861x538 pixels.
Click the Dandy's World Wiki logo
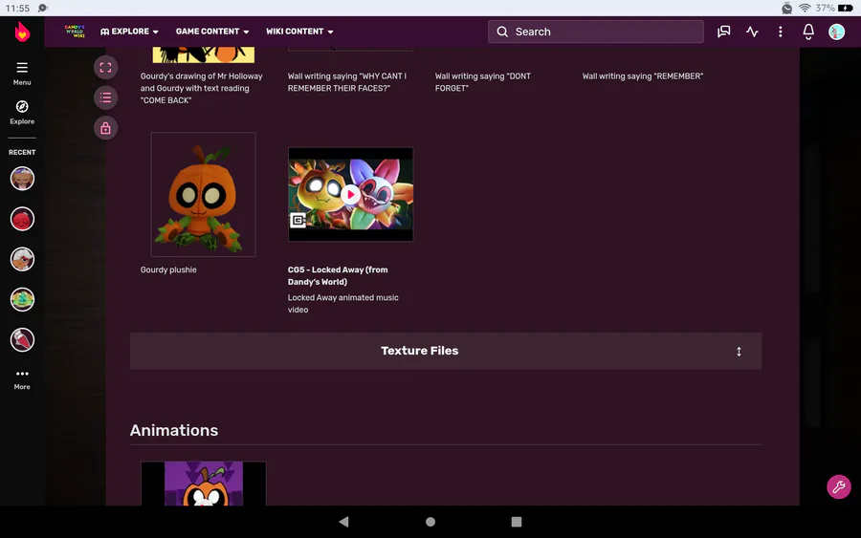pos(75,32)
